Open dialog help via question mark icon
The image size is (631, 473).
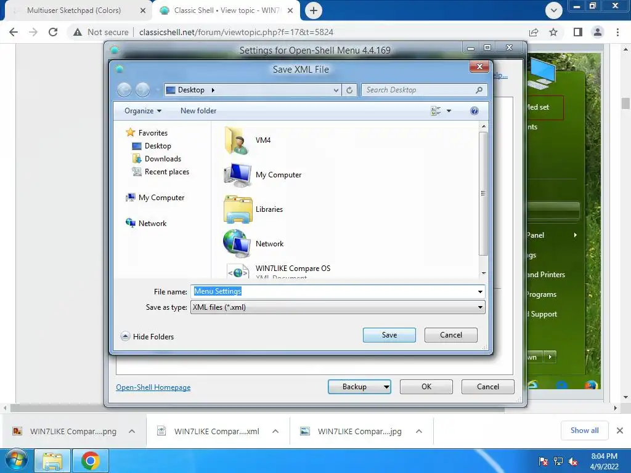pyautogui.click(x=474, y=111)
